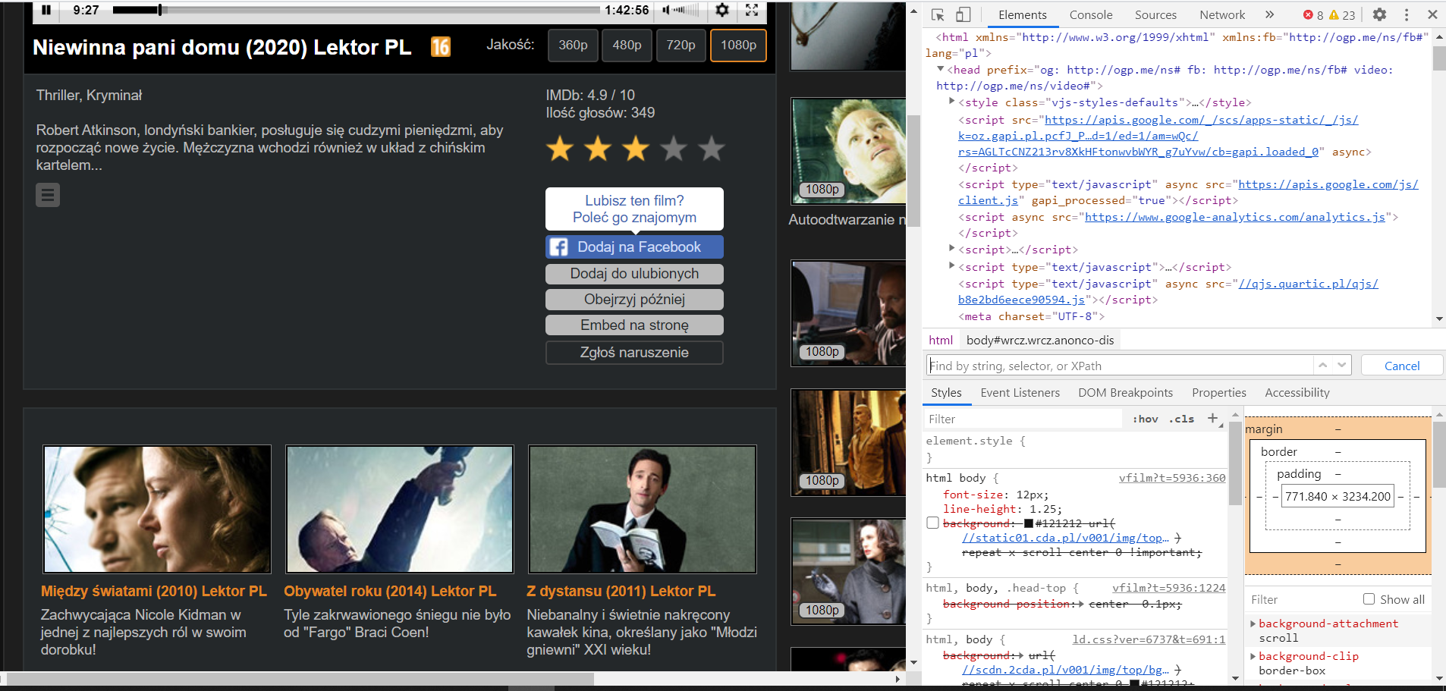Viewport: 1446px width, 691px height.
Task: Pause the video playback
Action: click(x=46, y=10)
